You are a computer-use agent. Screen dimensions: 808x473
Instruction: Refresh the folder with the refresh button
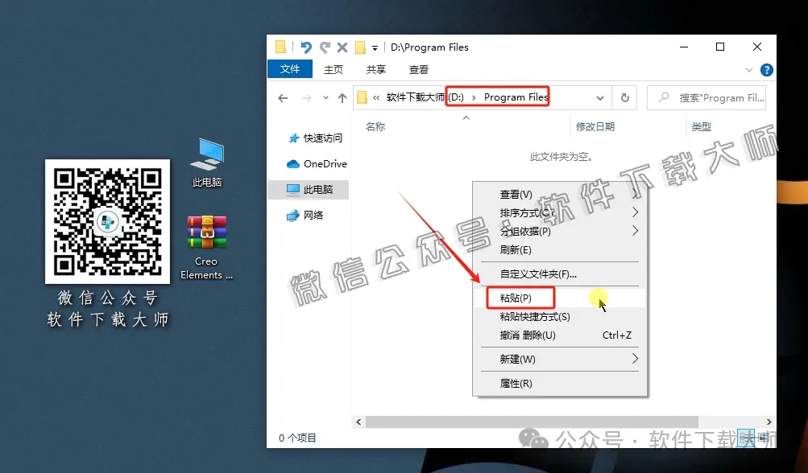624,98
